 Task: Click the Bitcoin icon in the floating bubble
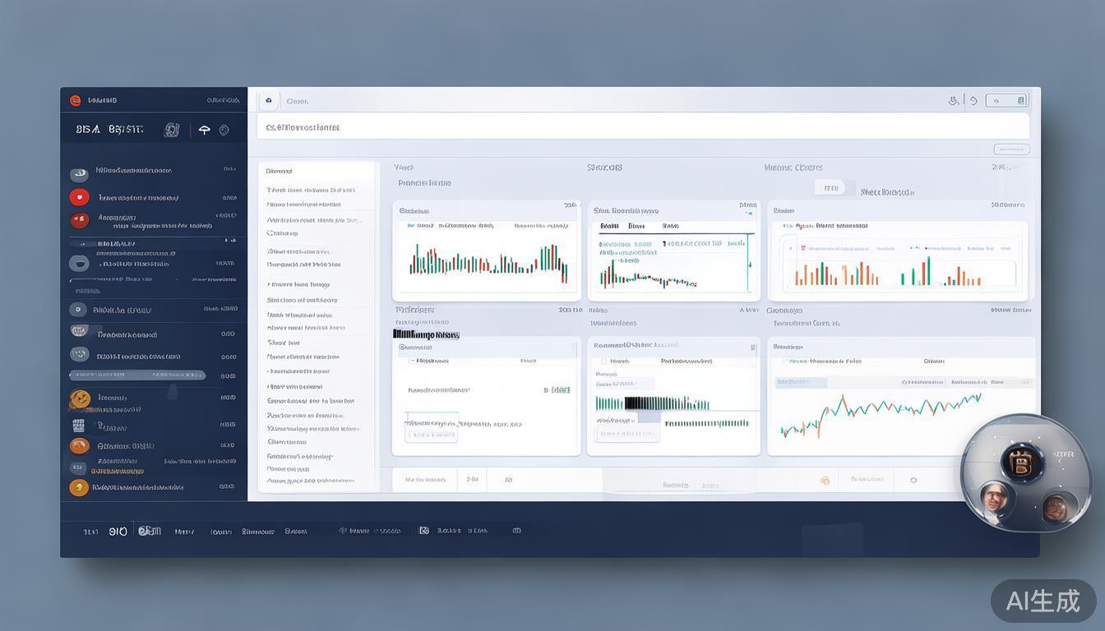(1022, 461)
